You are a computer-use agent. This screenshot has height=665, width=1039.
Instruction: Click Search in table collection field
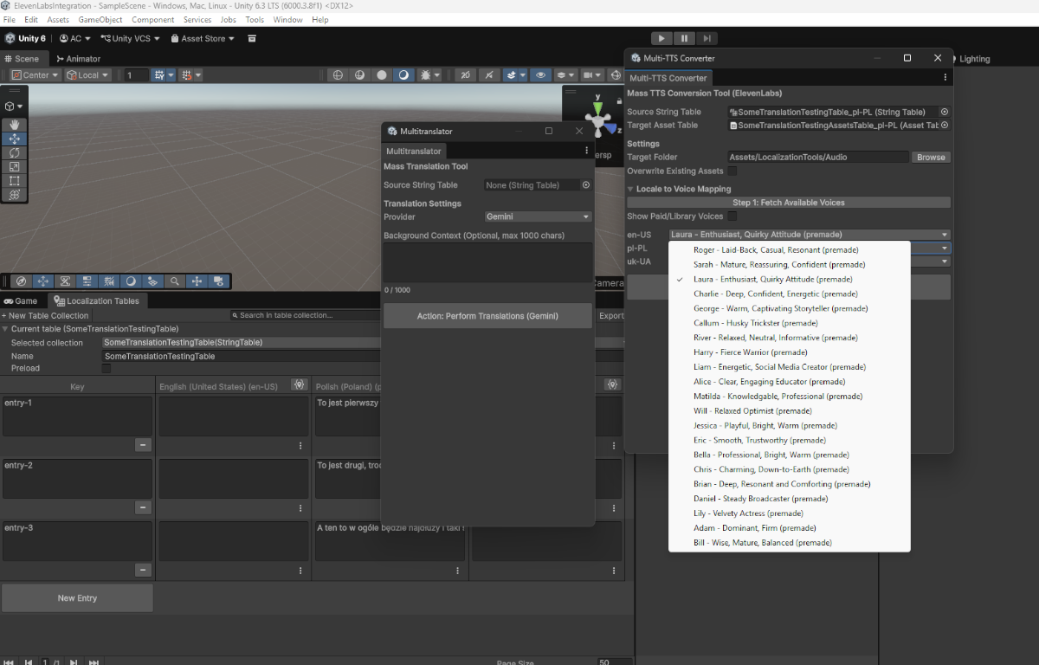click(x=304, y=315)
